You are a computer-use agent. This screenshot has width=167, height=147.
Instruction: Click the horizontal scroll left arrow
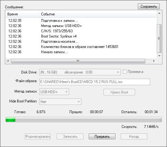point(8,61)
